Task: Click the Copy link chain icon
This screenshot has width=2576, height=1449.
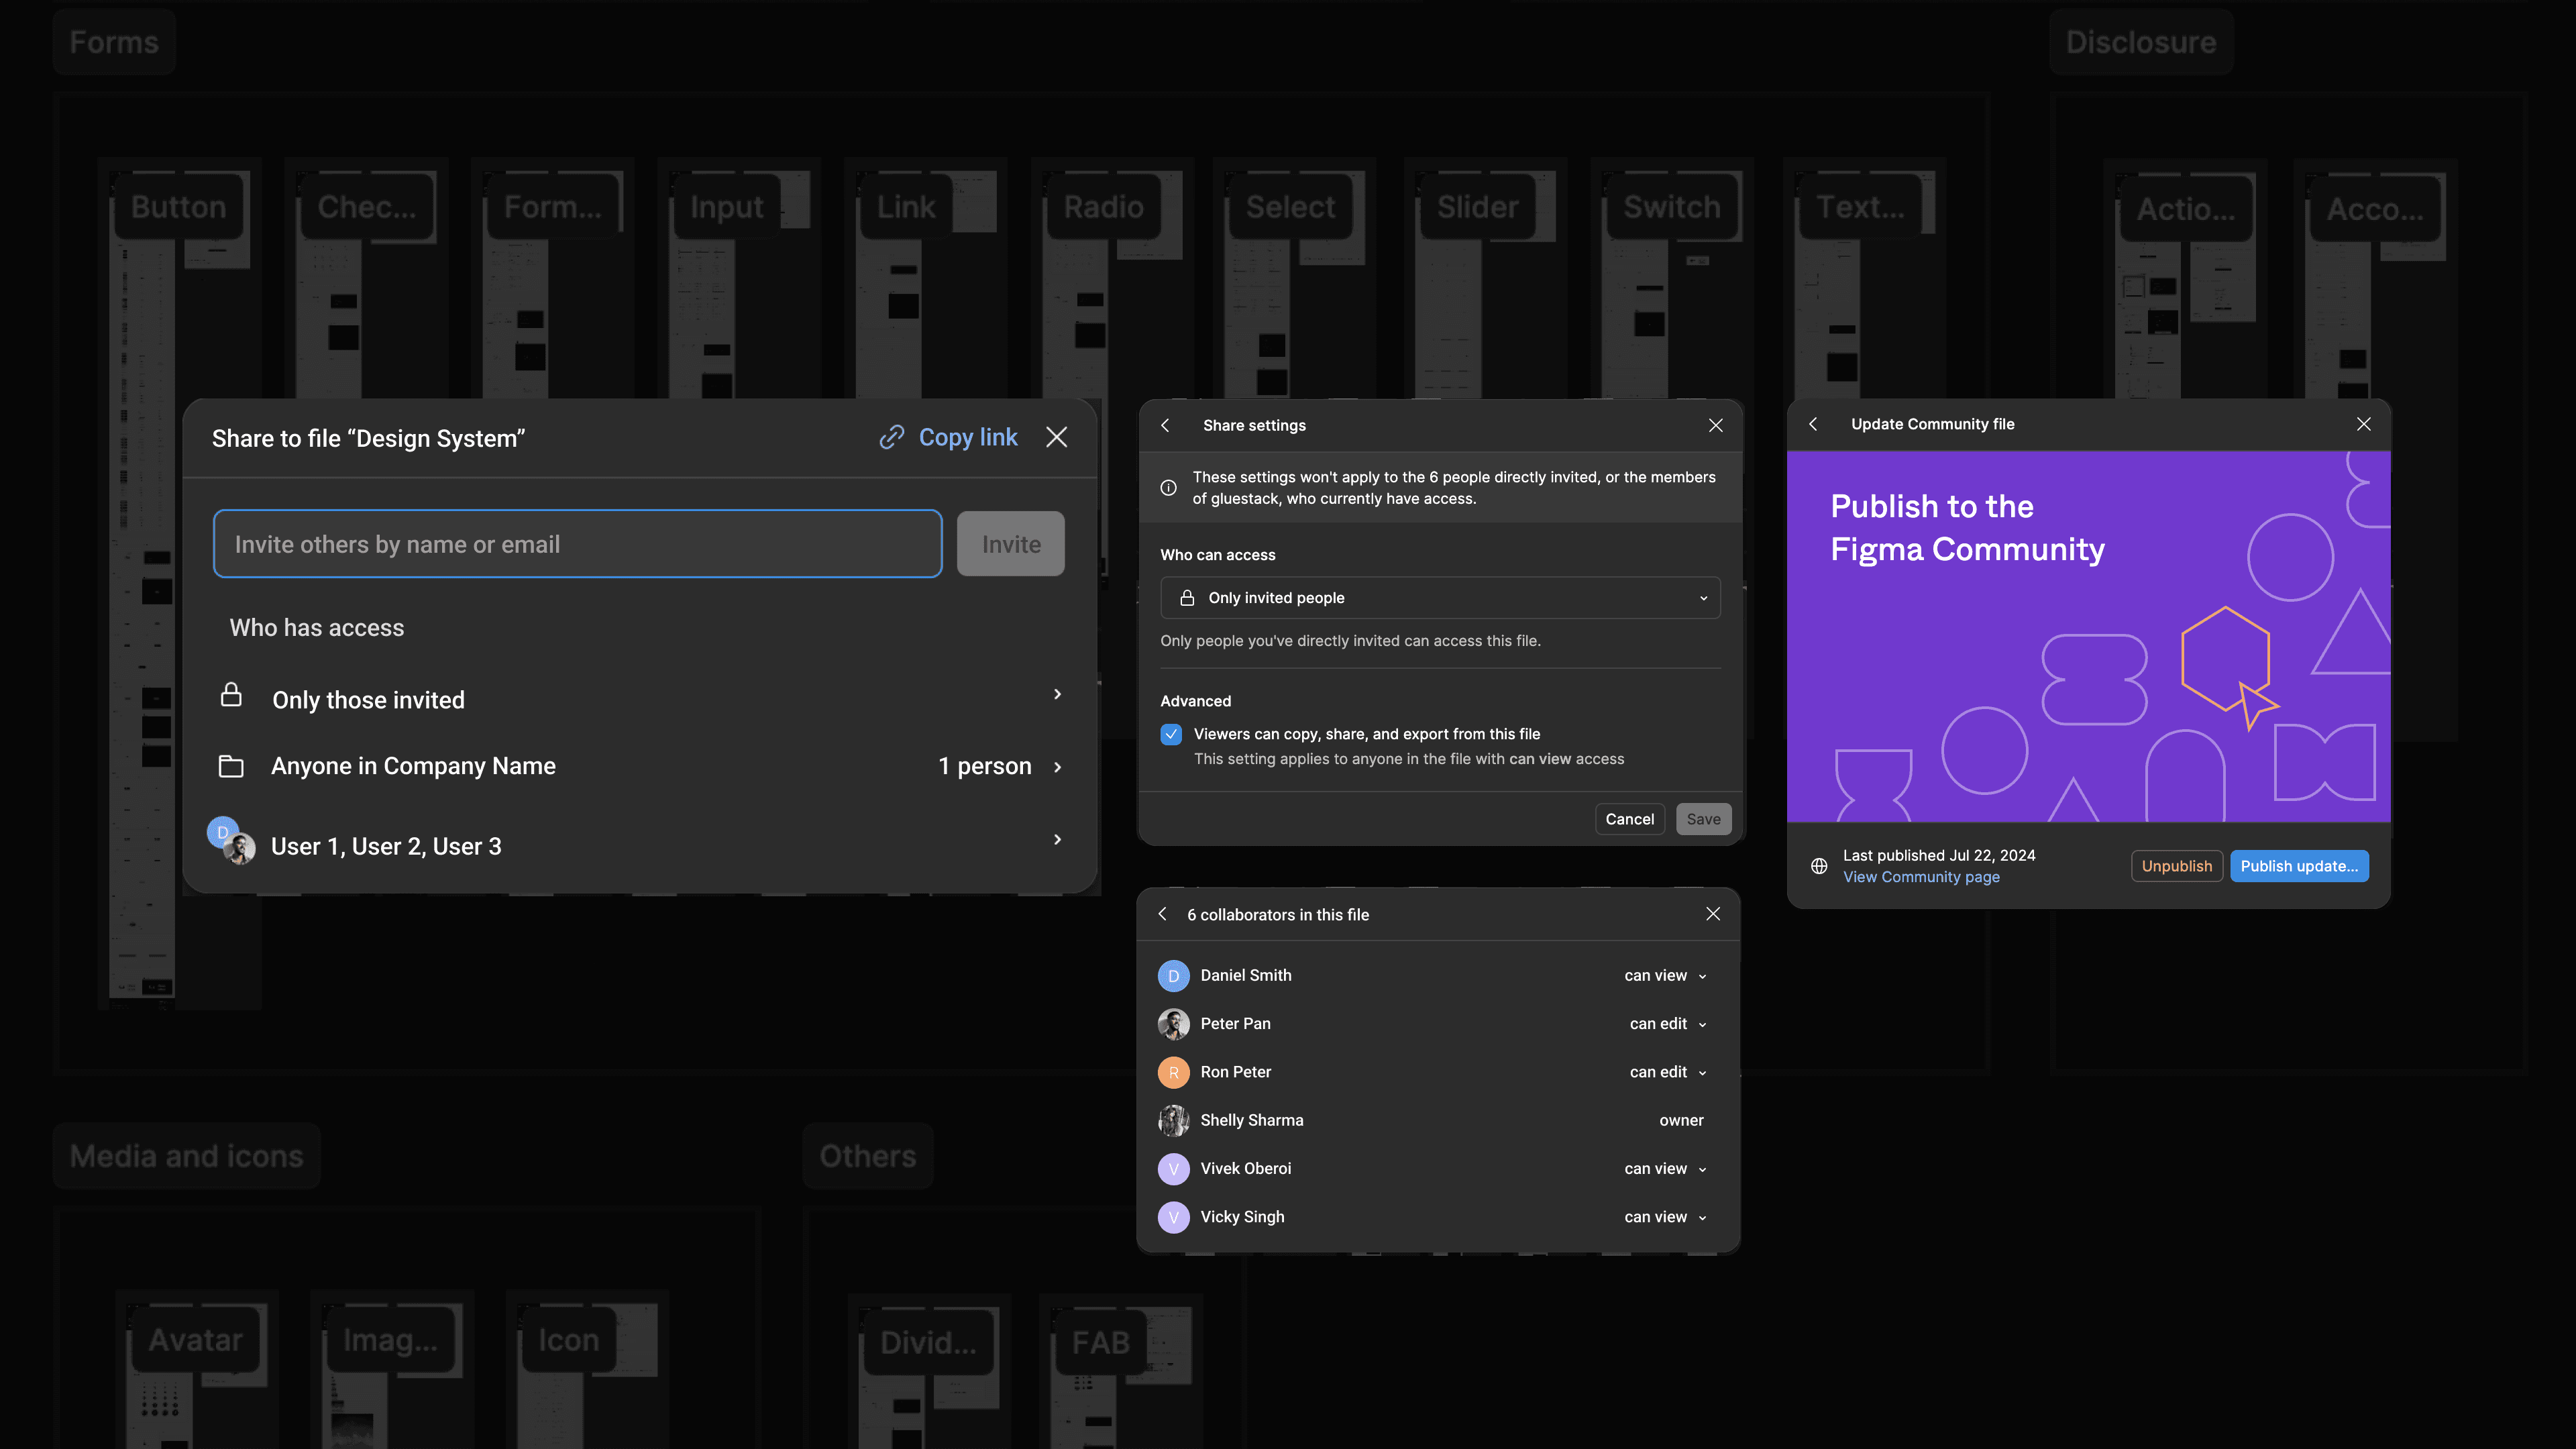Action: click(891, 438)
